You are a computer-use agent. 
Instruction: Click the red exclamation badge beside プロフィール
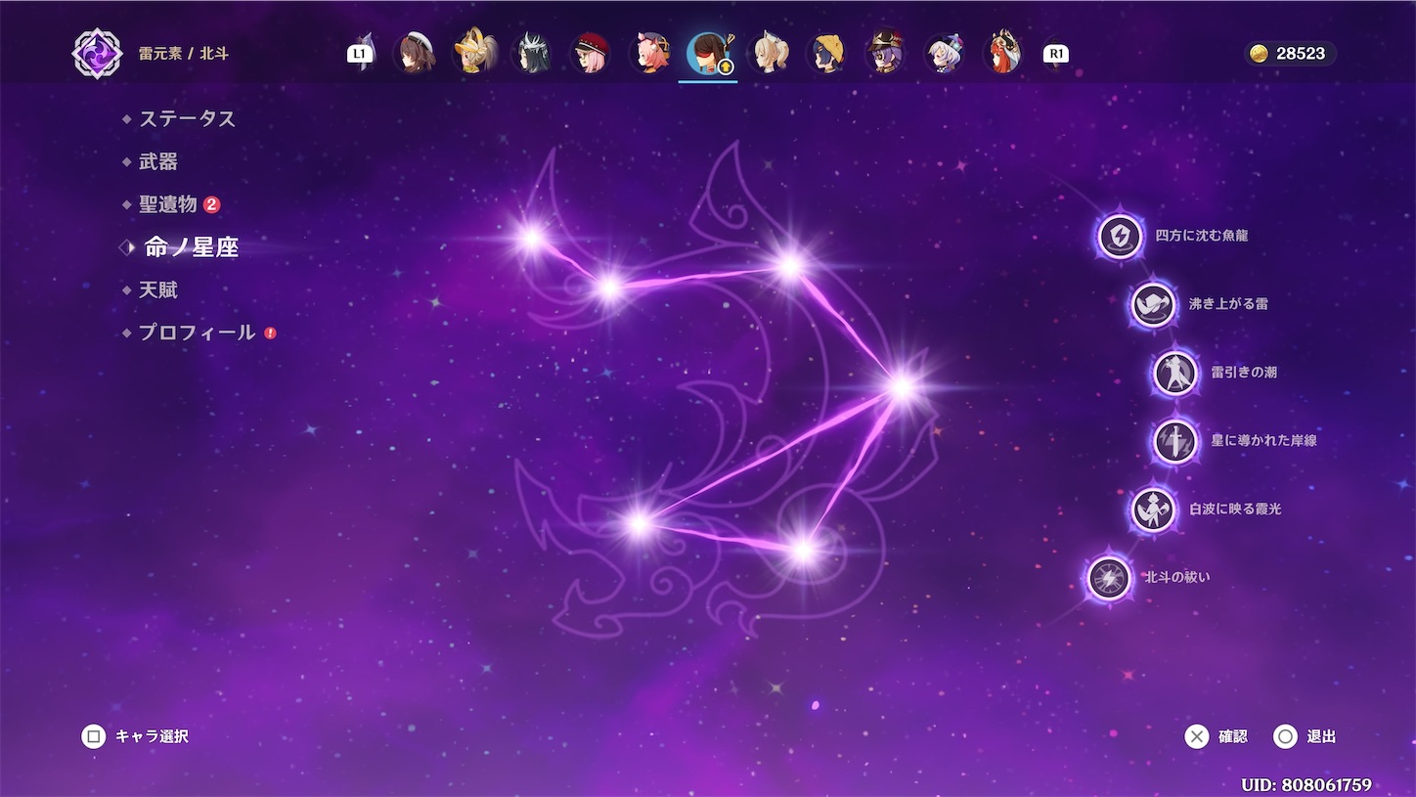pos(270,332)
